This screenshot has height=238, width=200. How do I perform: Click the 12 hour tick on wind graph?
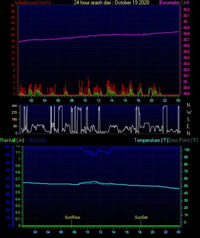[98, 100]
